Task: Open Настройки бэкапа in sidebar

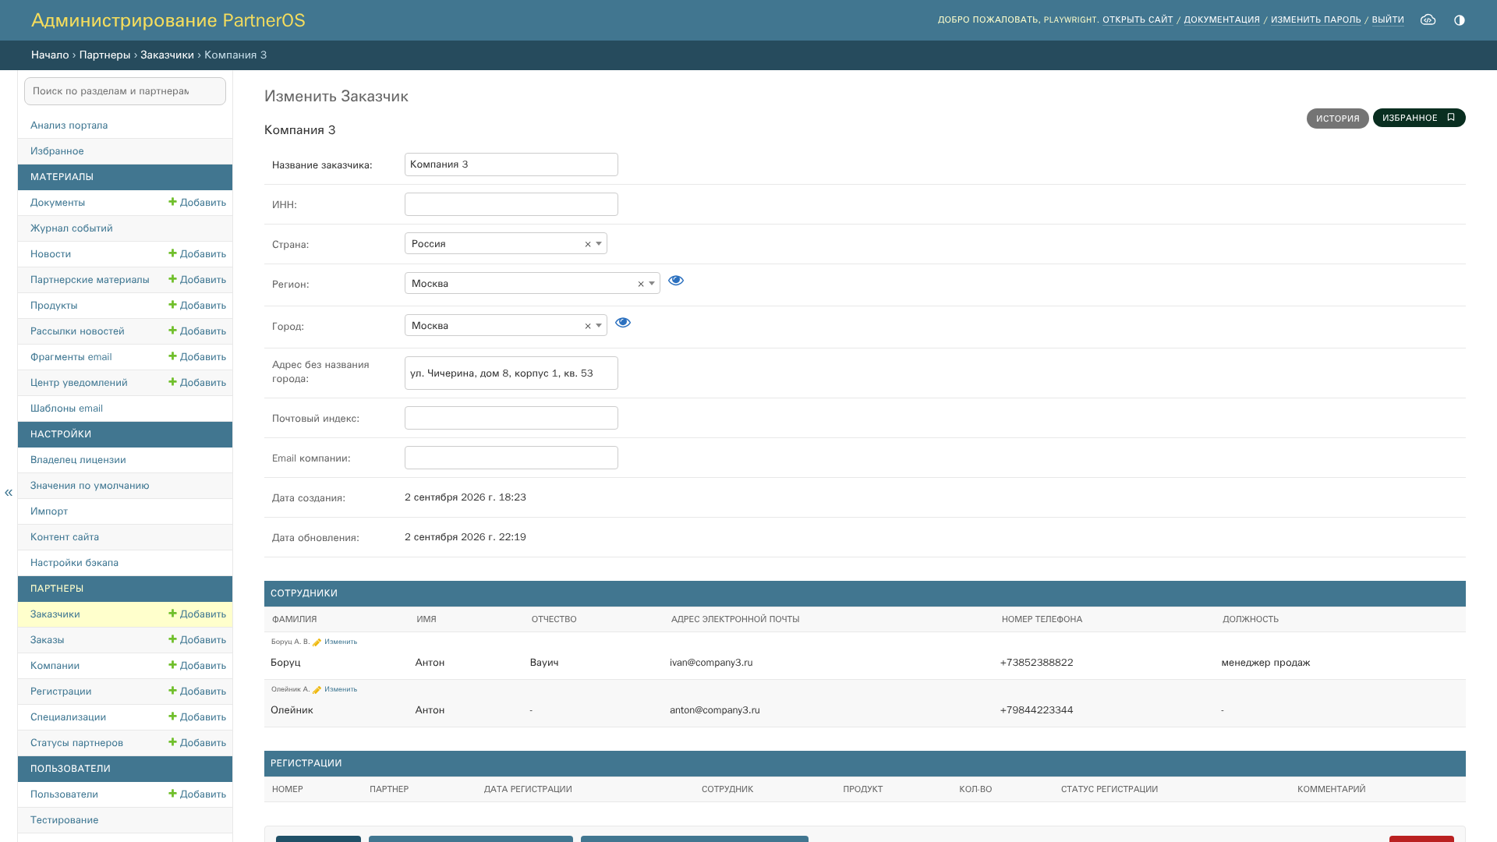Action: coord(74,563)
